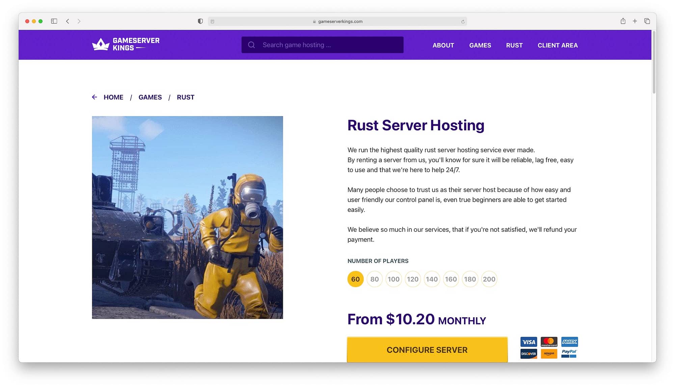
Task: Open the GAMES dropdown menu
Action: pos(480,45)
